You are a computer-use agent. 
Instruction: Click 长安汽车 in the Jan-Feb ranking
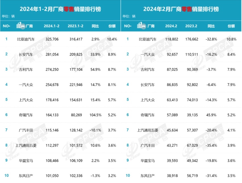pos(26,54)
